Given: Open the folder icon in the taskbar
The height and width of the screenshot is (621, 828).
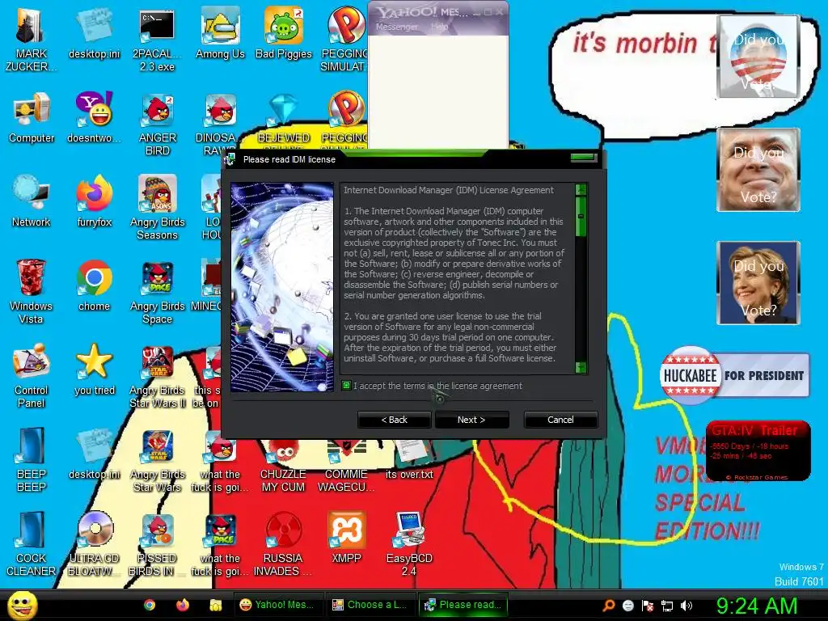Looking at the screenshot, I should [215, 605].
